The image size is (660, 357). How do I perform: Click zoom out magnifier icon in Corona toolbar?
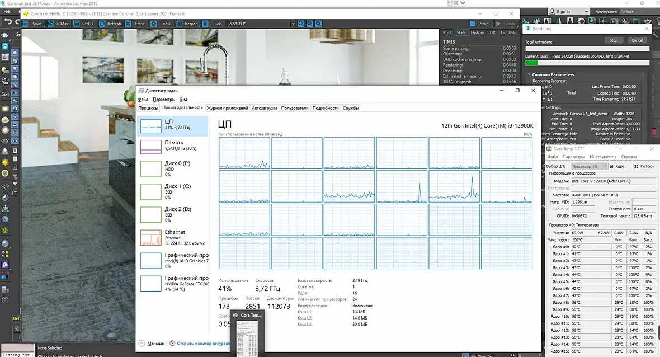310,24
